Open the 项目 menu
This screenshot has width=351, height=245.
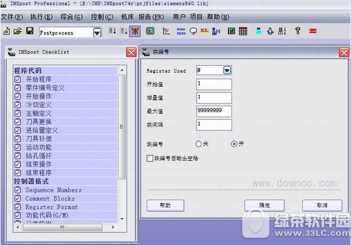tap(196, 17)
